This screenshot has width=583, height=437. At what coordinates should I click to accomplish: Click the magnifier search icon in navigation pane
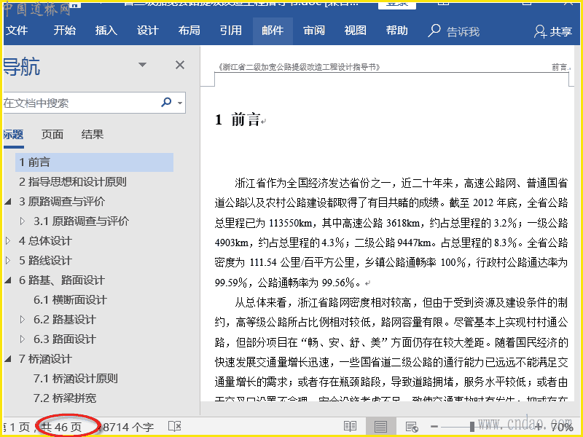point(166,102)
